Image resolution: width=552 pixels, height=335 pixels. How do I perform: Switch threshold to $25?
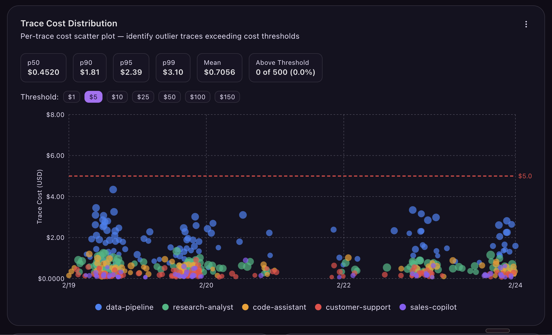(x=143, y=97)
